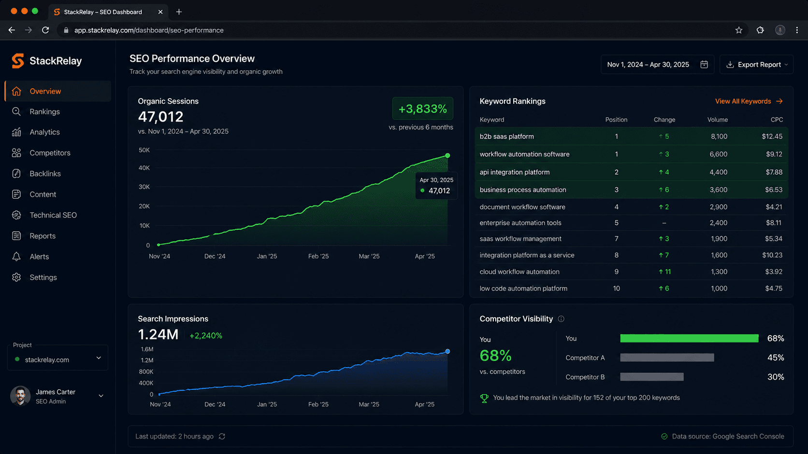This screenshot has width=808, height=454.
Task: Click the trophy icon in visibility note
Action: click(484, 398)
